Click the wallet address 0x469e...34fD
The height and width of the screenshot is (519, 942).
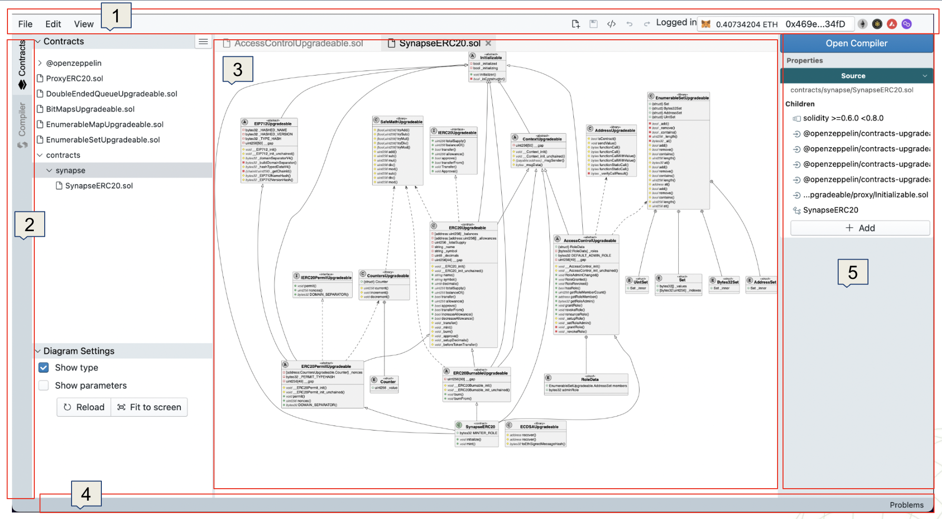click(x=815, y=24)
